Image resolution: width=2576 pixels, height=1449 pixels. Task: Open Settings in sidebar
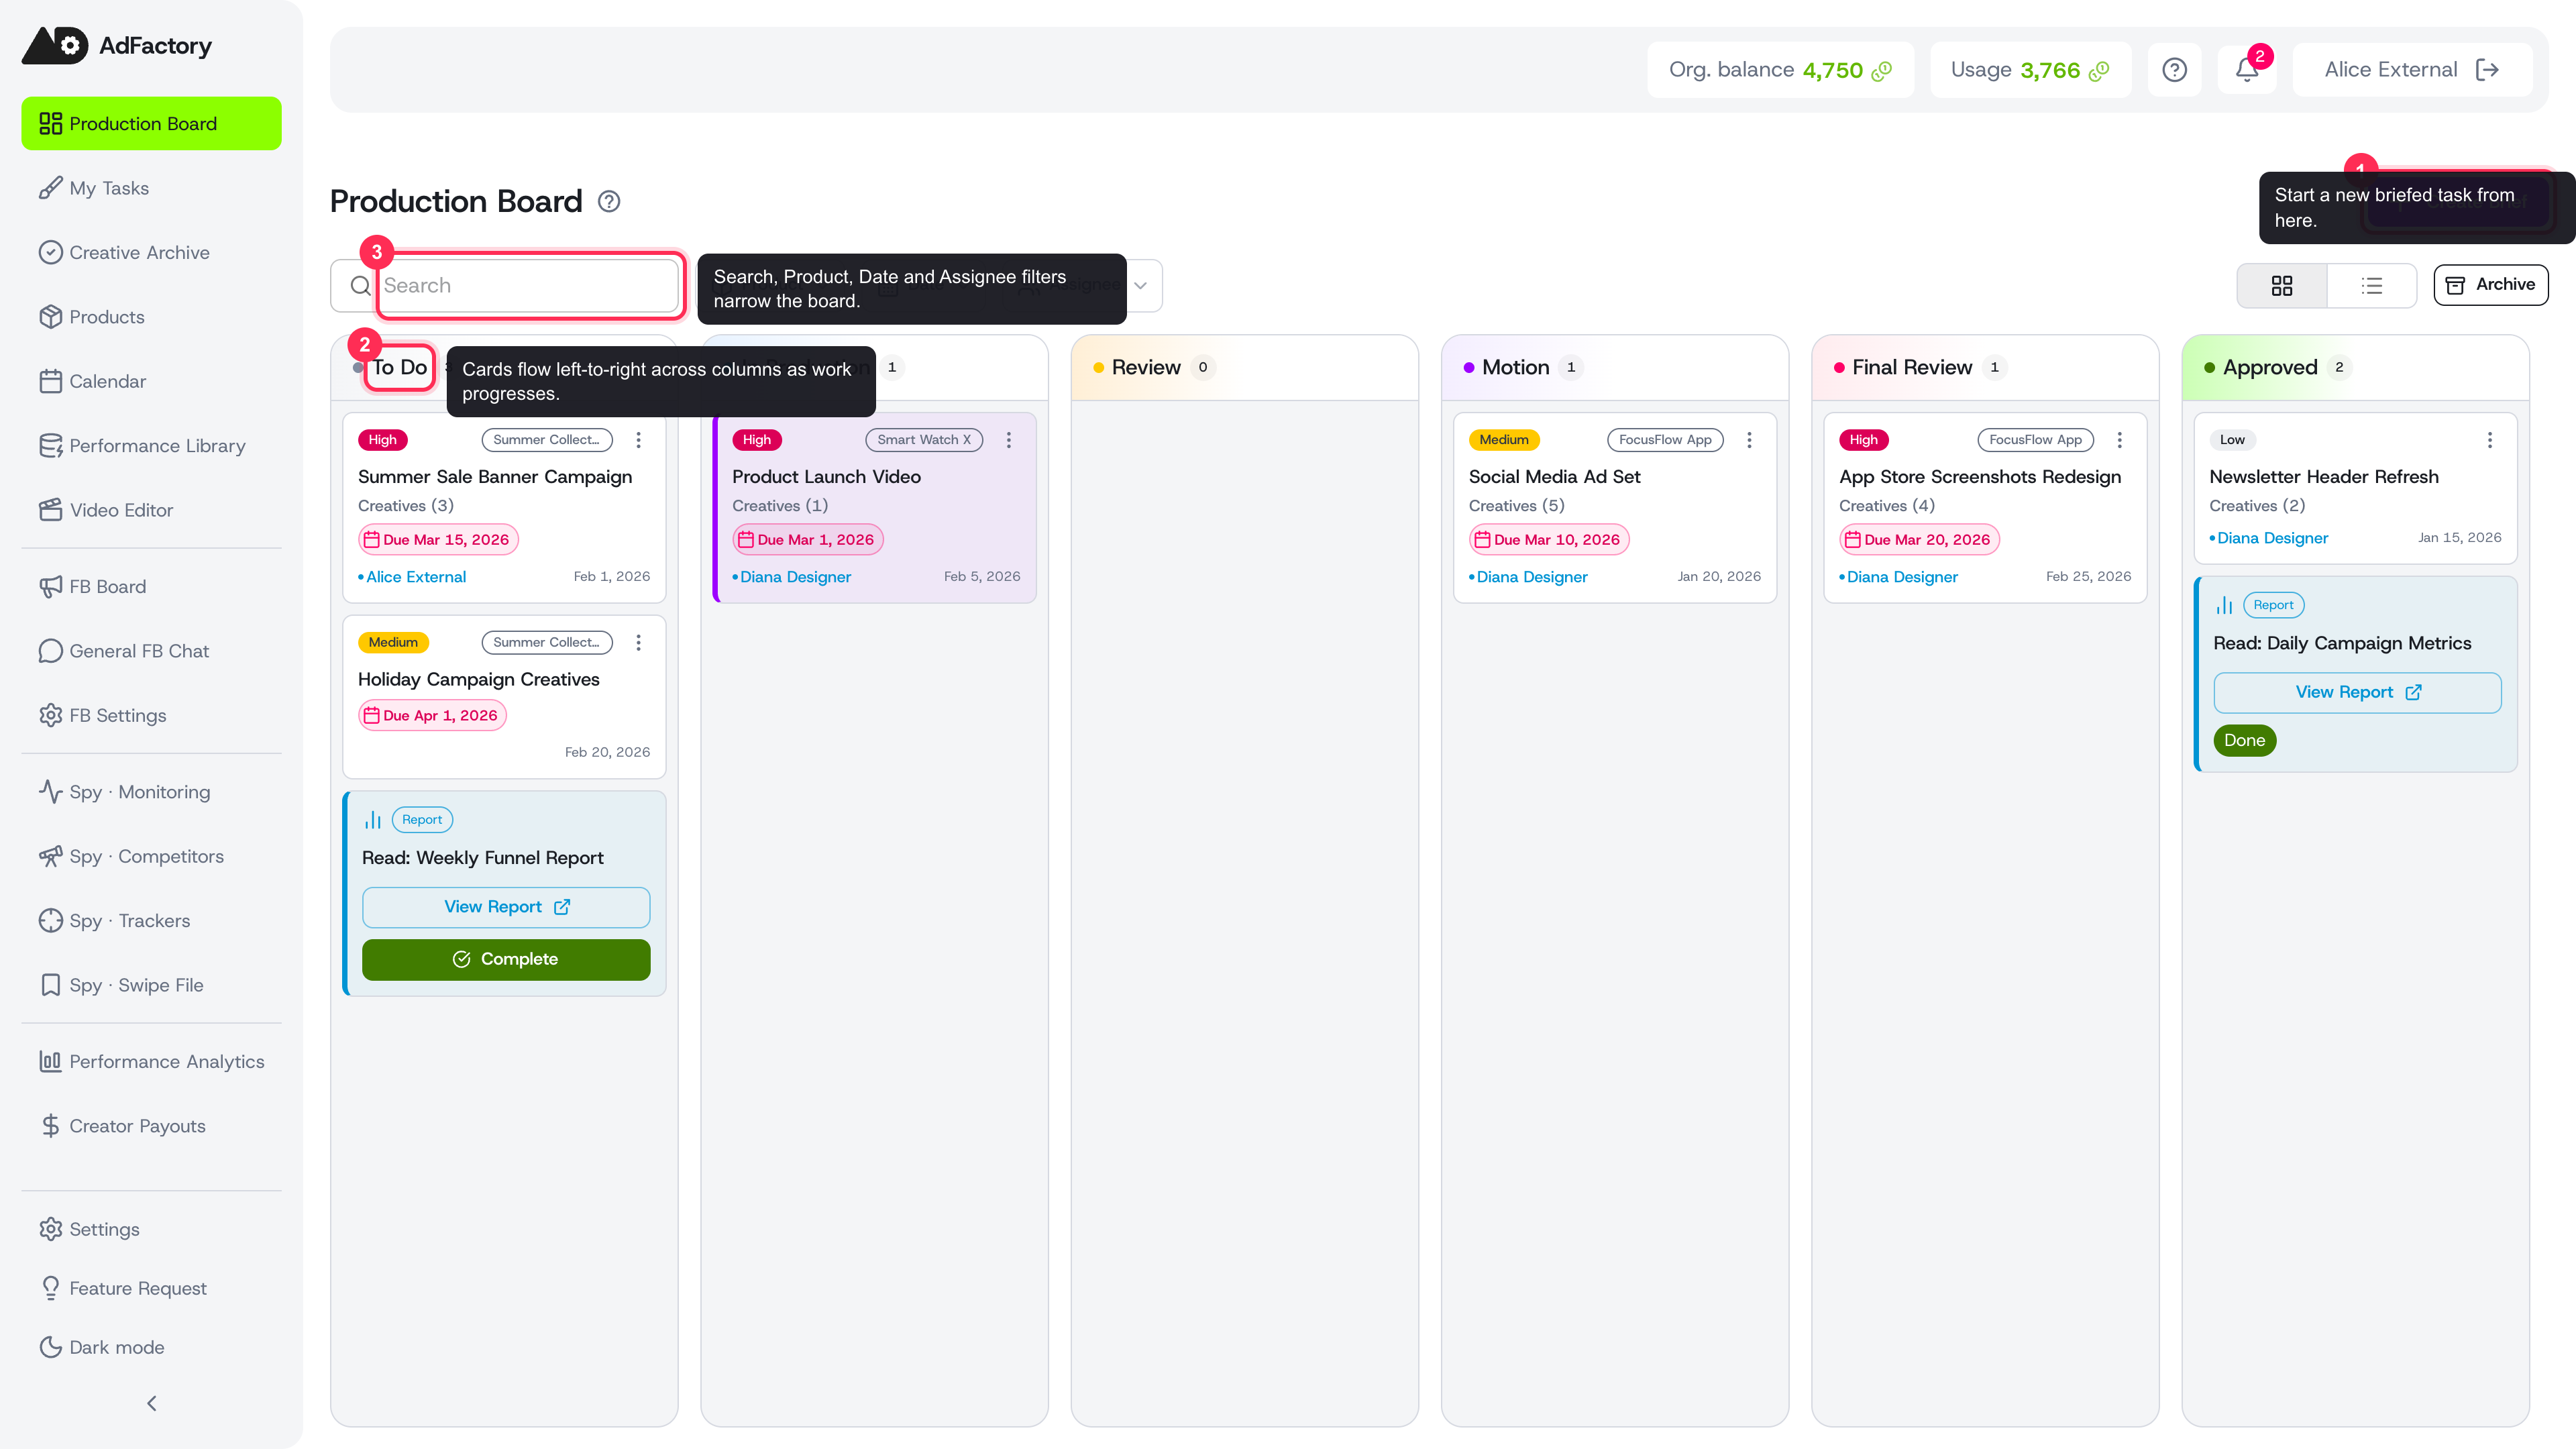click(152, 1229)
